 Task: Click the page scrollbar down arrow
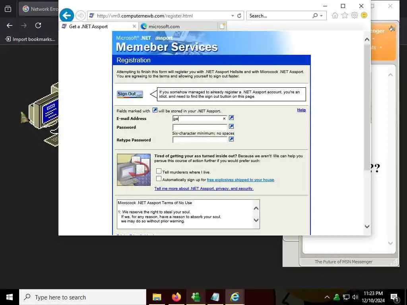pos(367,226)
